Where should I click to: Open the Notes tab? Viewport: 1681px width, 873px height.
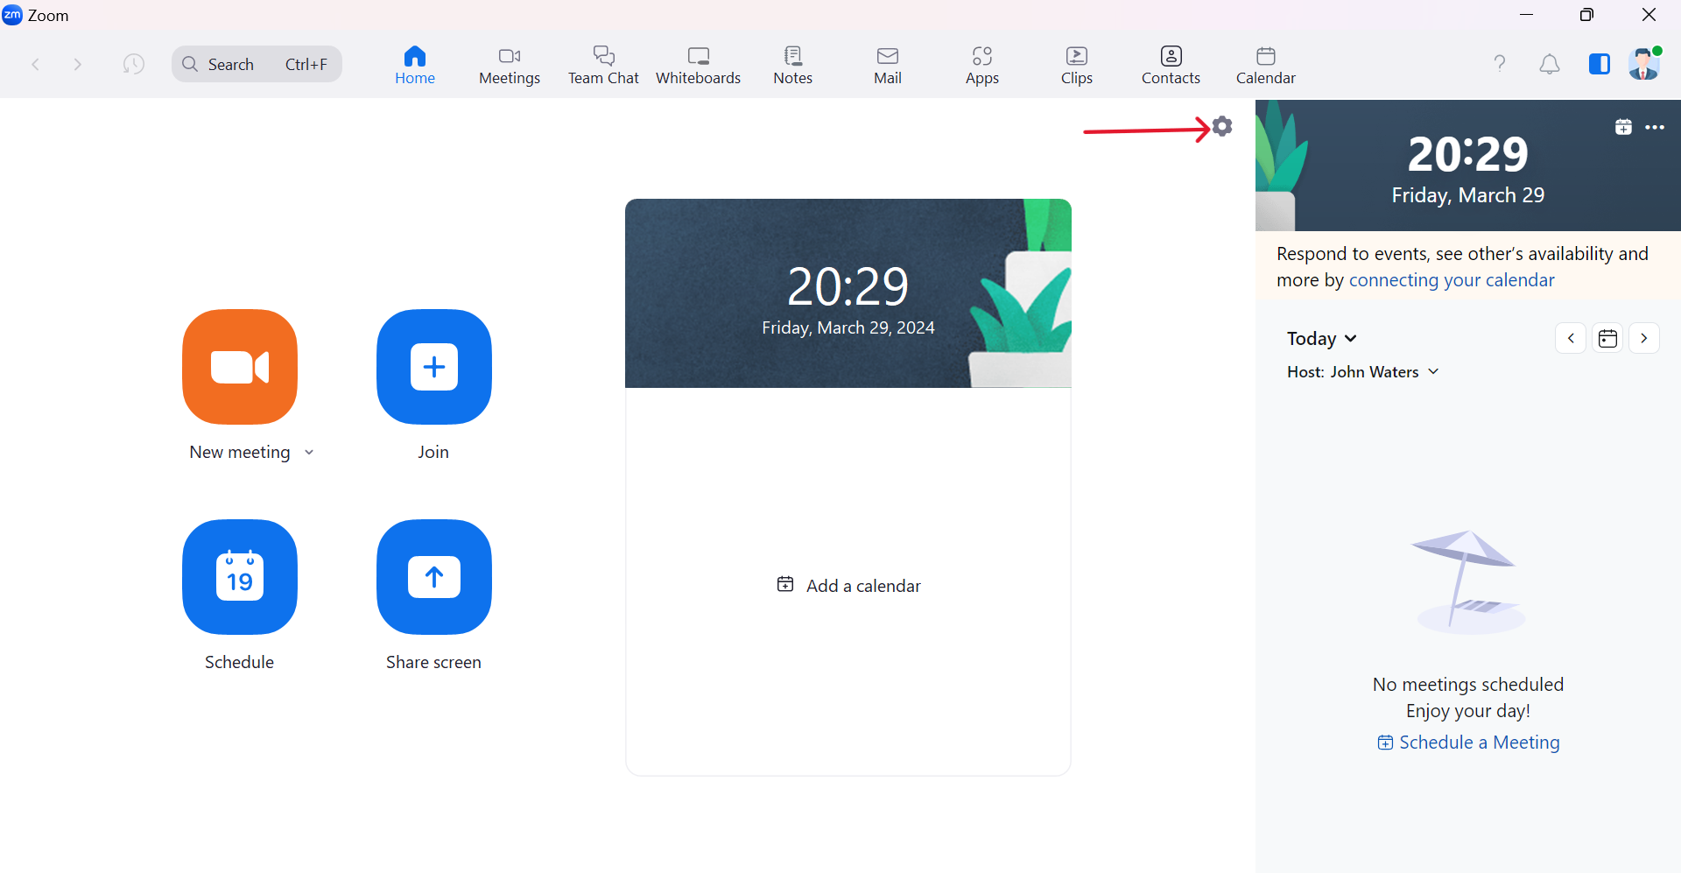793,66
